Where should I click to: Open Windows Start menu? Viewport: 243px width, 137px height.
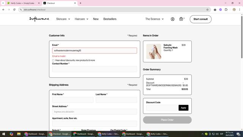pos(3,134)
